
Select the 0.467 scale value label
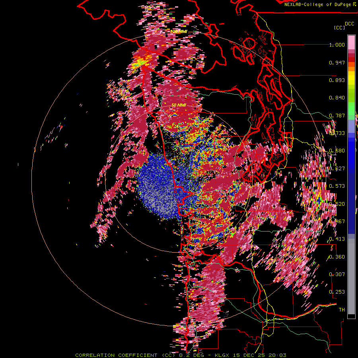tap(337, 222)
